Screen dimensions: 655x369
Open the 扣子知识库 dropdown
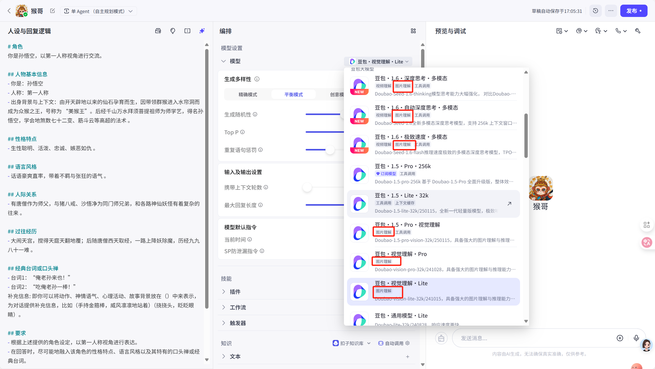pyautogui.click(x=351, y=343)
